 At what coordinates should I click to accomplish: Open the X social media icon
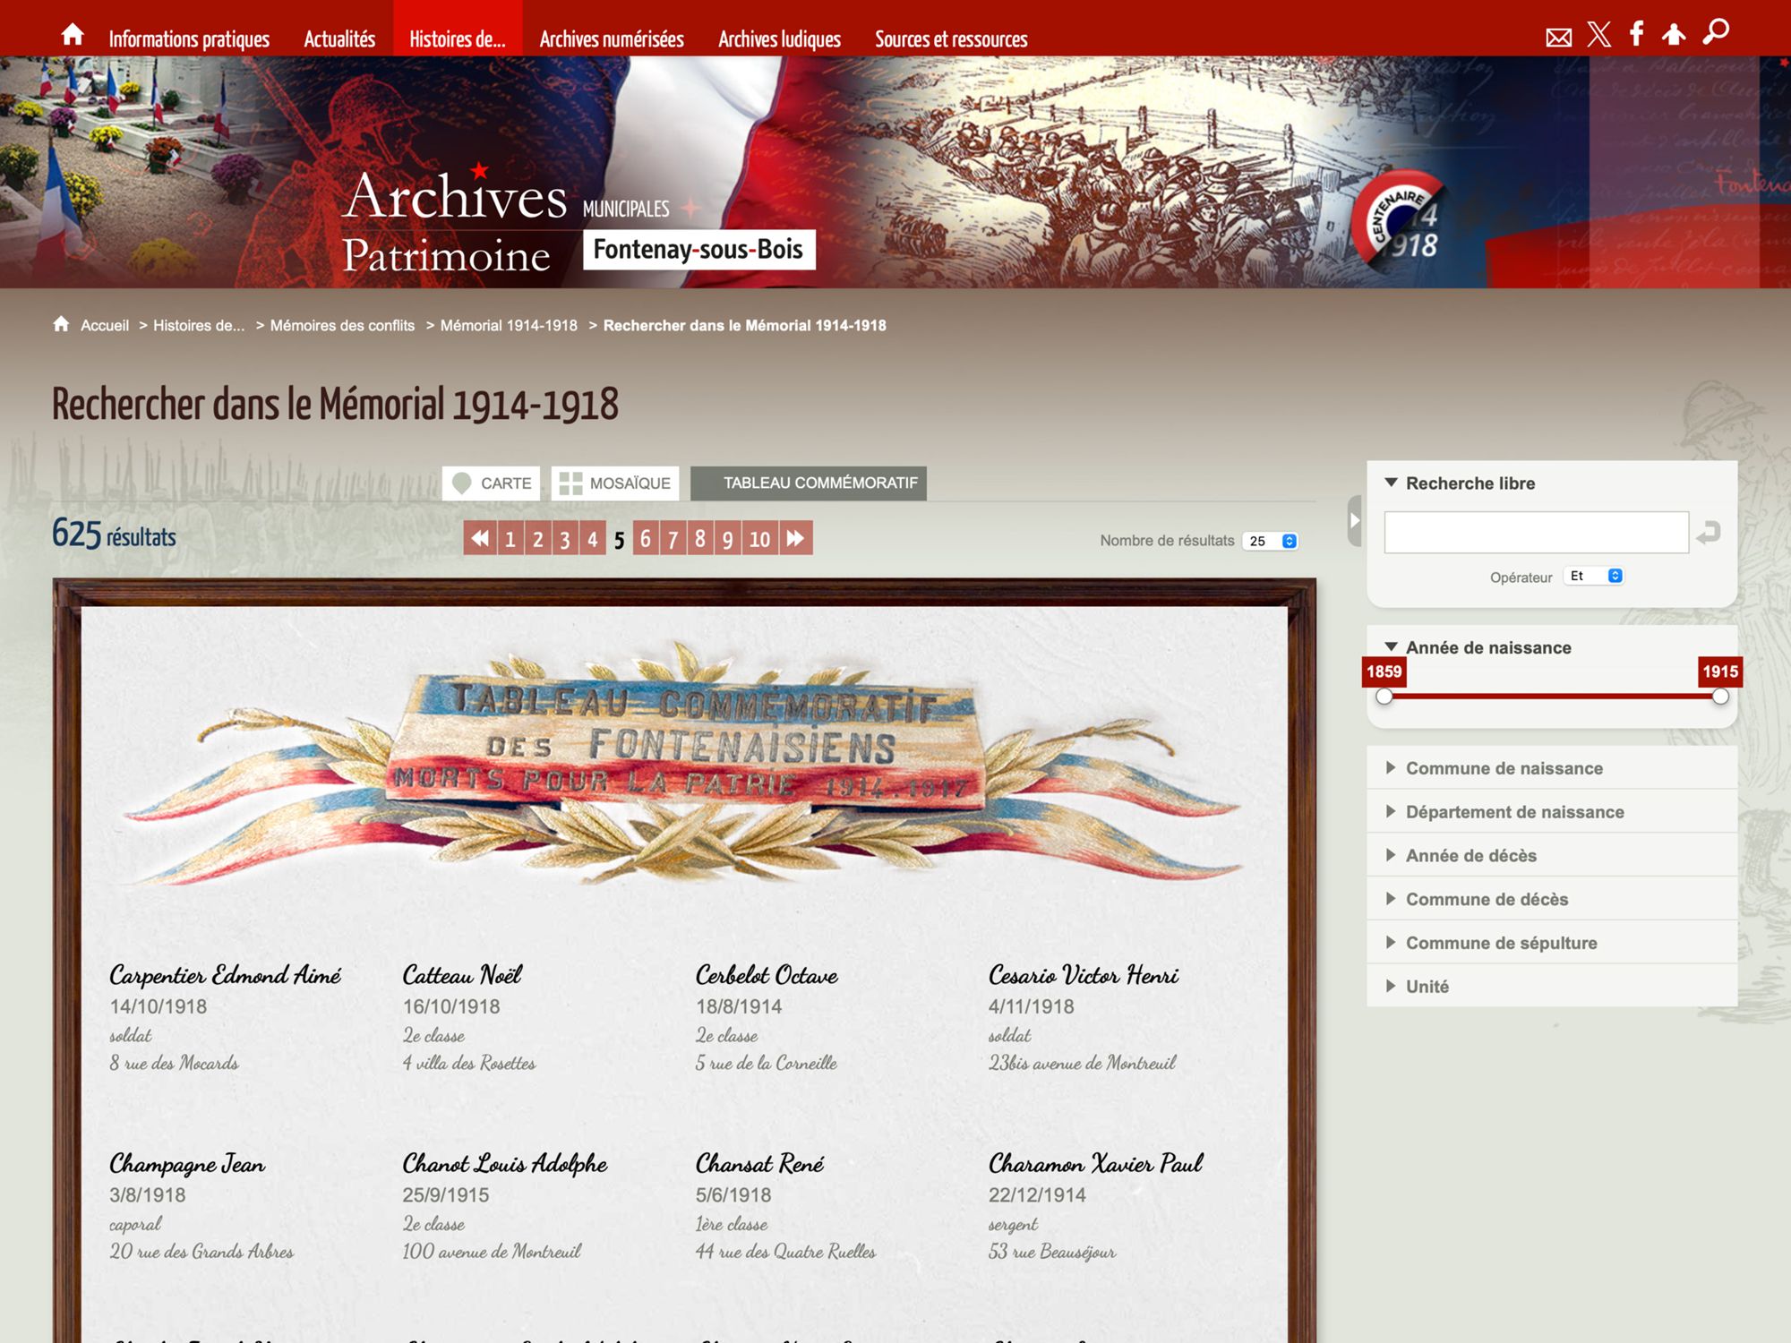coord(1598,35)
